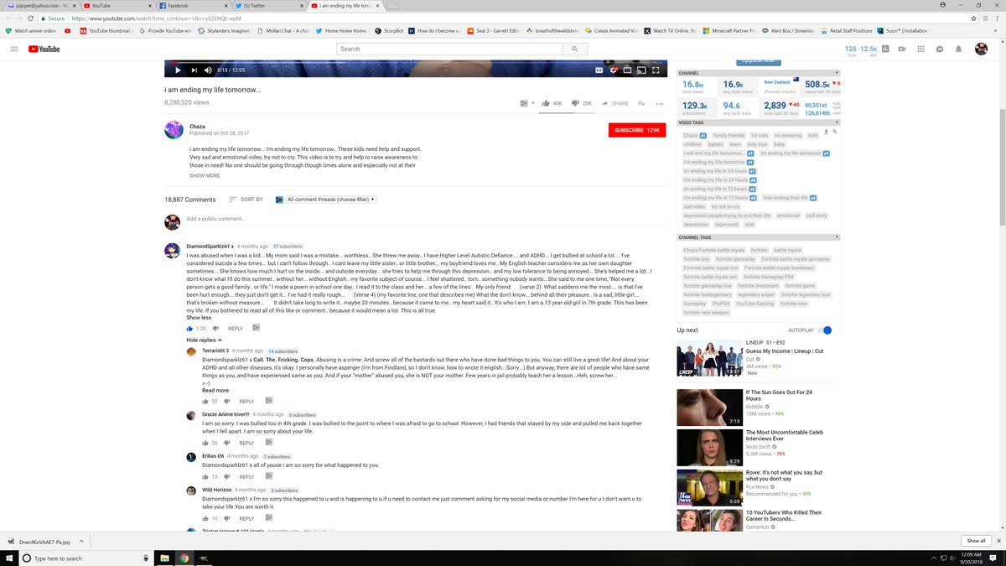The width and height of the screenshot is (1006, 566).
Task: Download the video tags list
Action: point(827,132)
